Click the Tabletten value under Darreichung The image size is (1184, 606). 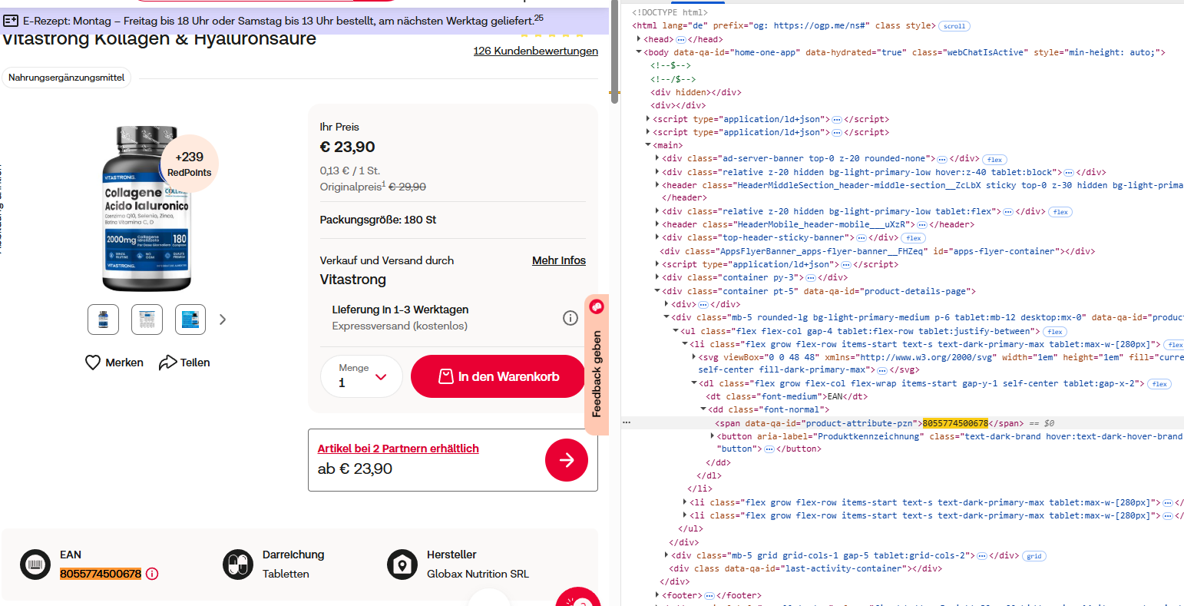click(x=286, y=574)
